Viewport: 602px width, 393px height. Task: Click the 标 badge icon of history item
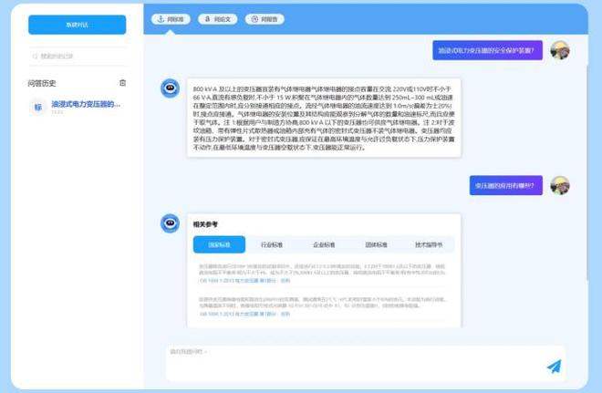38,107
